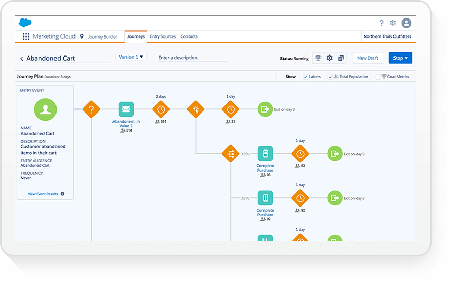This screenshot has height=281, width=450.
Task: Open journey settings gear beside trophy
Action: (329, 58)
